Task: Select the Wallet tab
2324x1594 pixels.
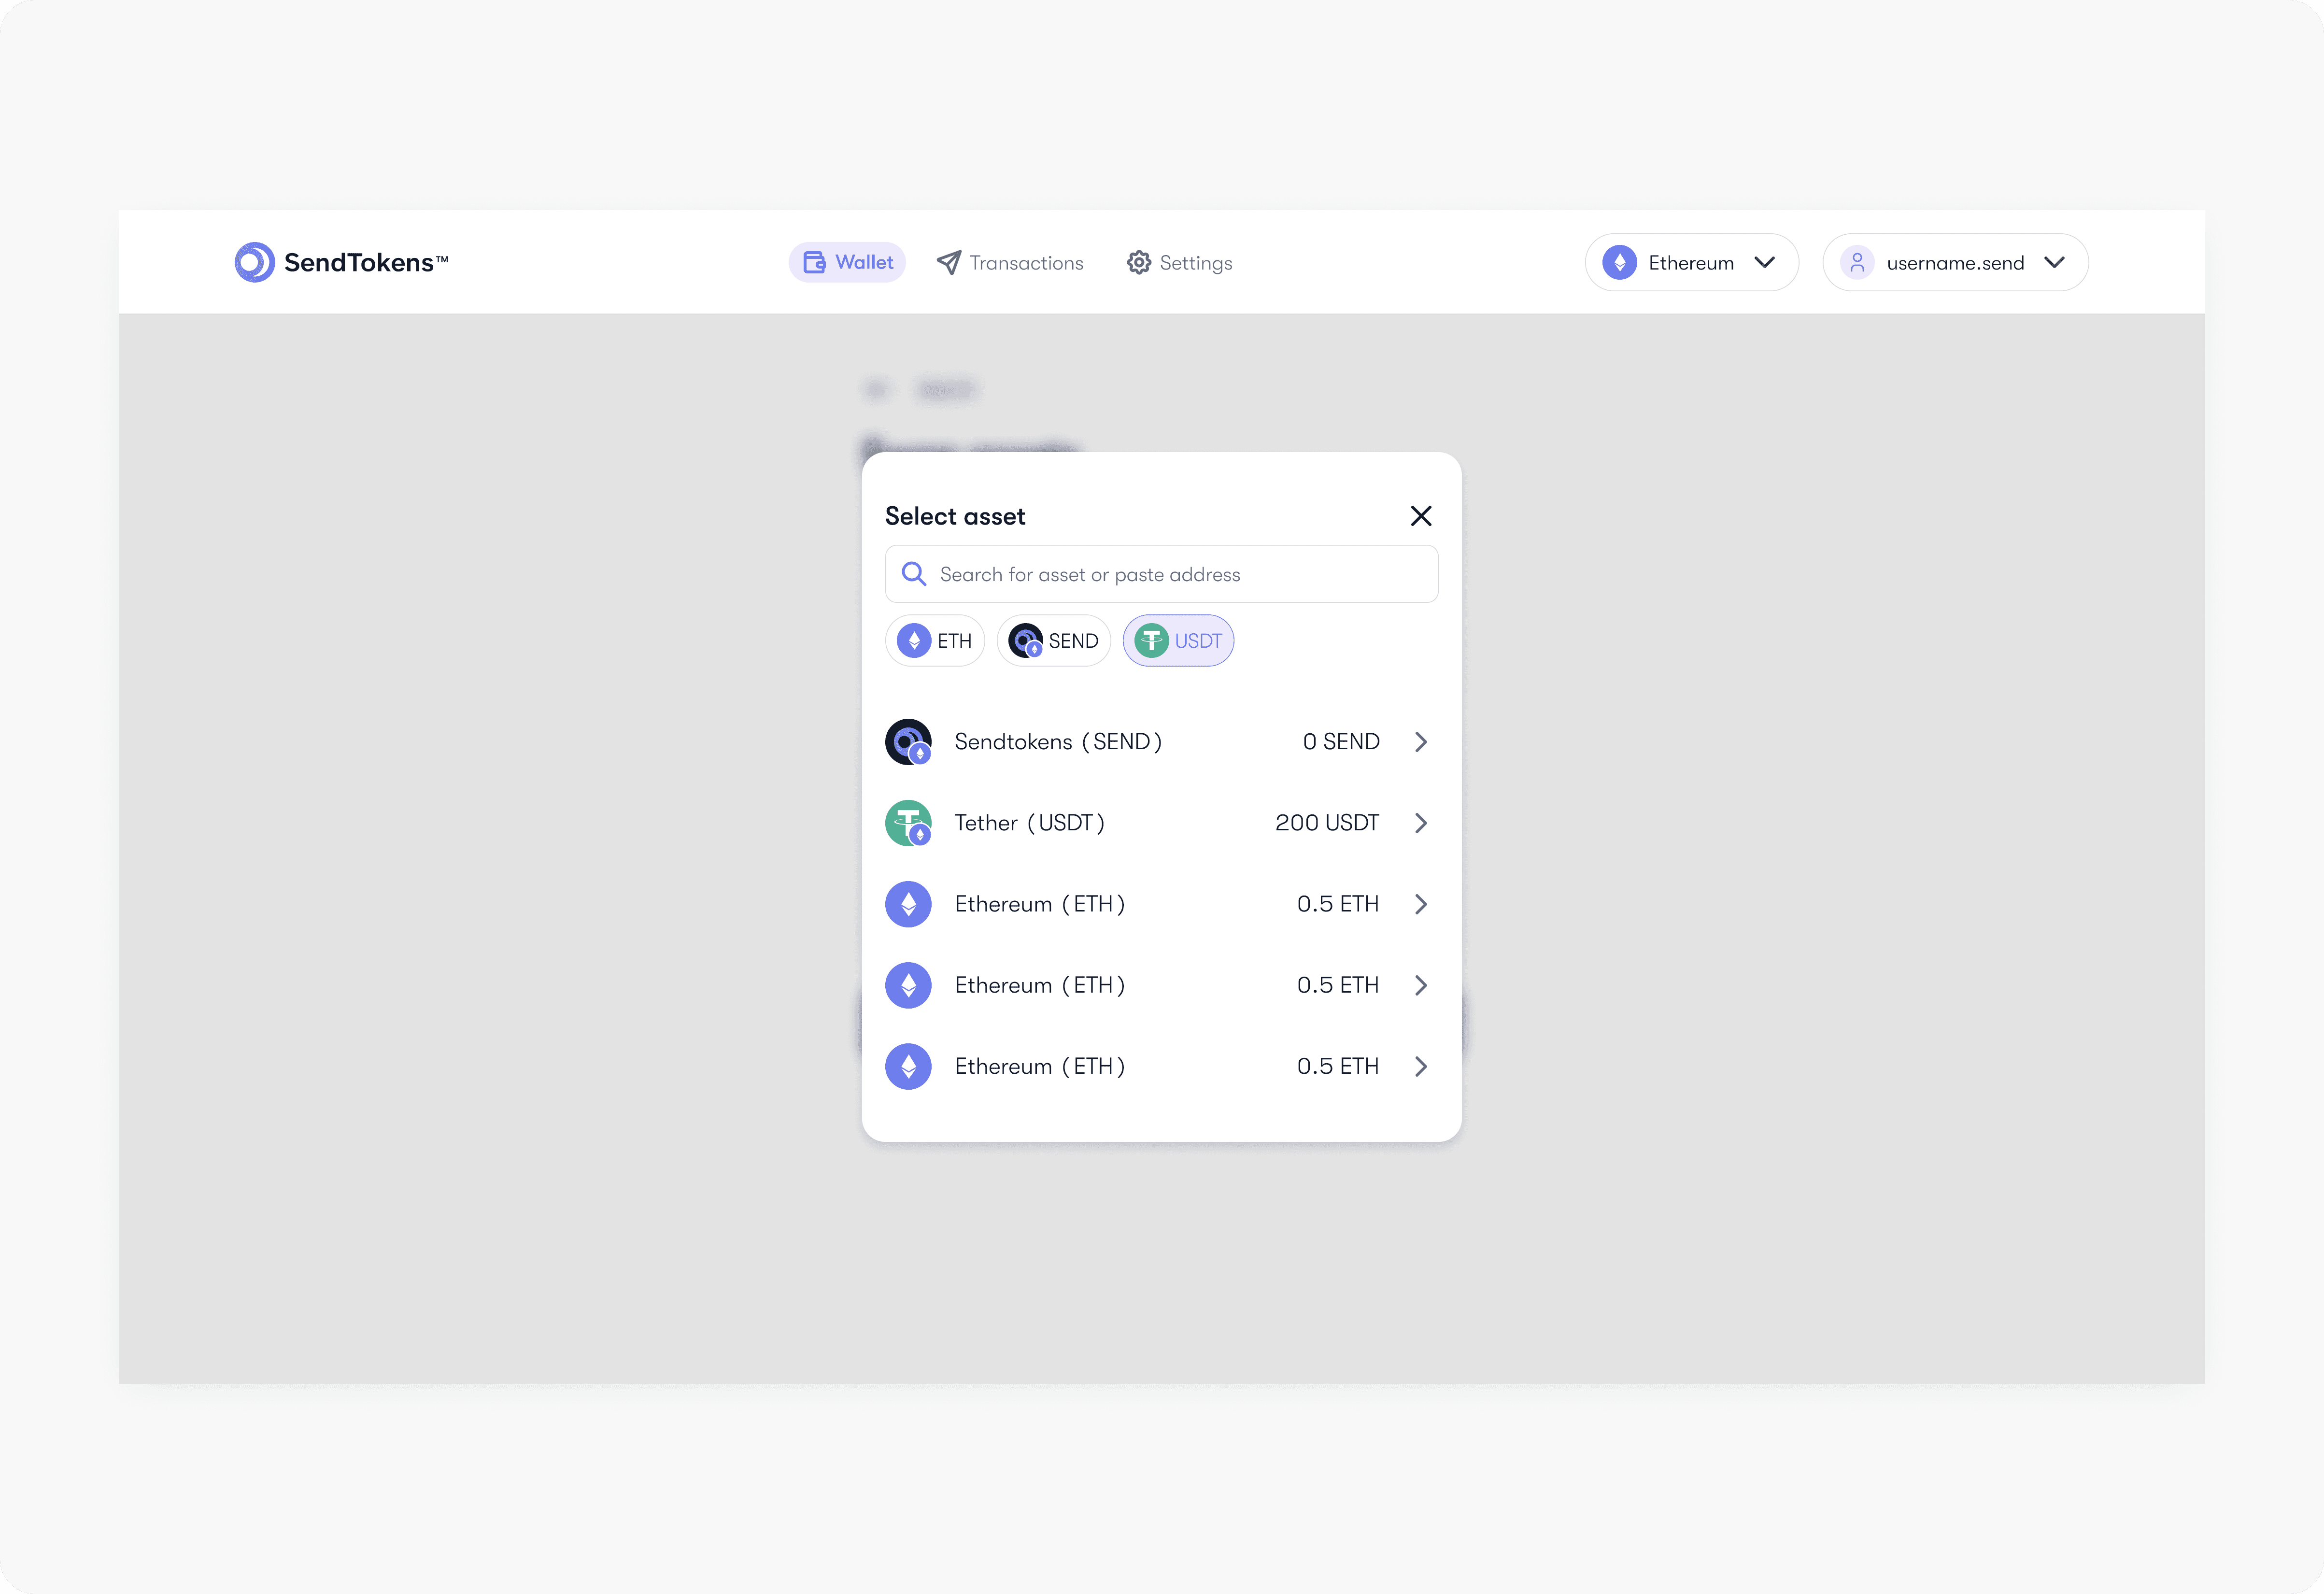Action: (848, 262)
